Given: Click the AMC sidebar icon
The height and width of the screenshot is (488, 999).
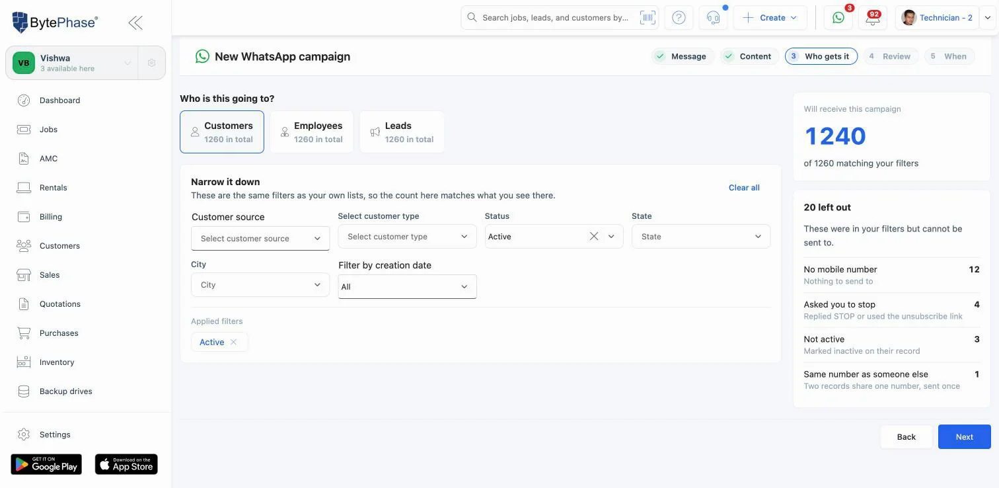Looking at the screenshot, I should pyautogui.click(x=24, y=159).
